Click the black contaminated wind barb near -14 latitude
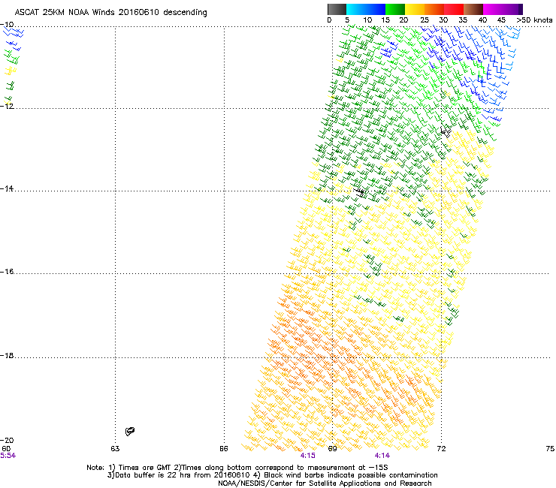This screenshot has height=488, width=556. click(x=360, y=192)
